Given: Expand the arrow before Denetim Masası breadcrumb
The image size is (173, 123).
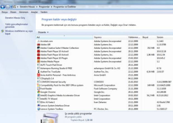Looking at the screenshot, I should [x=18, y=7].
